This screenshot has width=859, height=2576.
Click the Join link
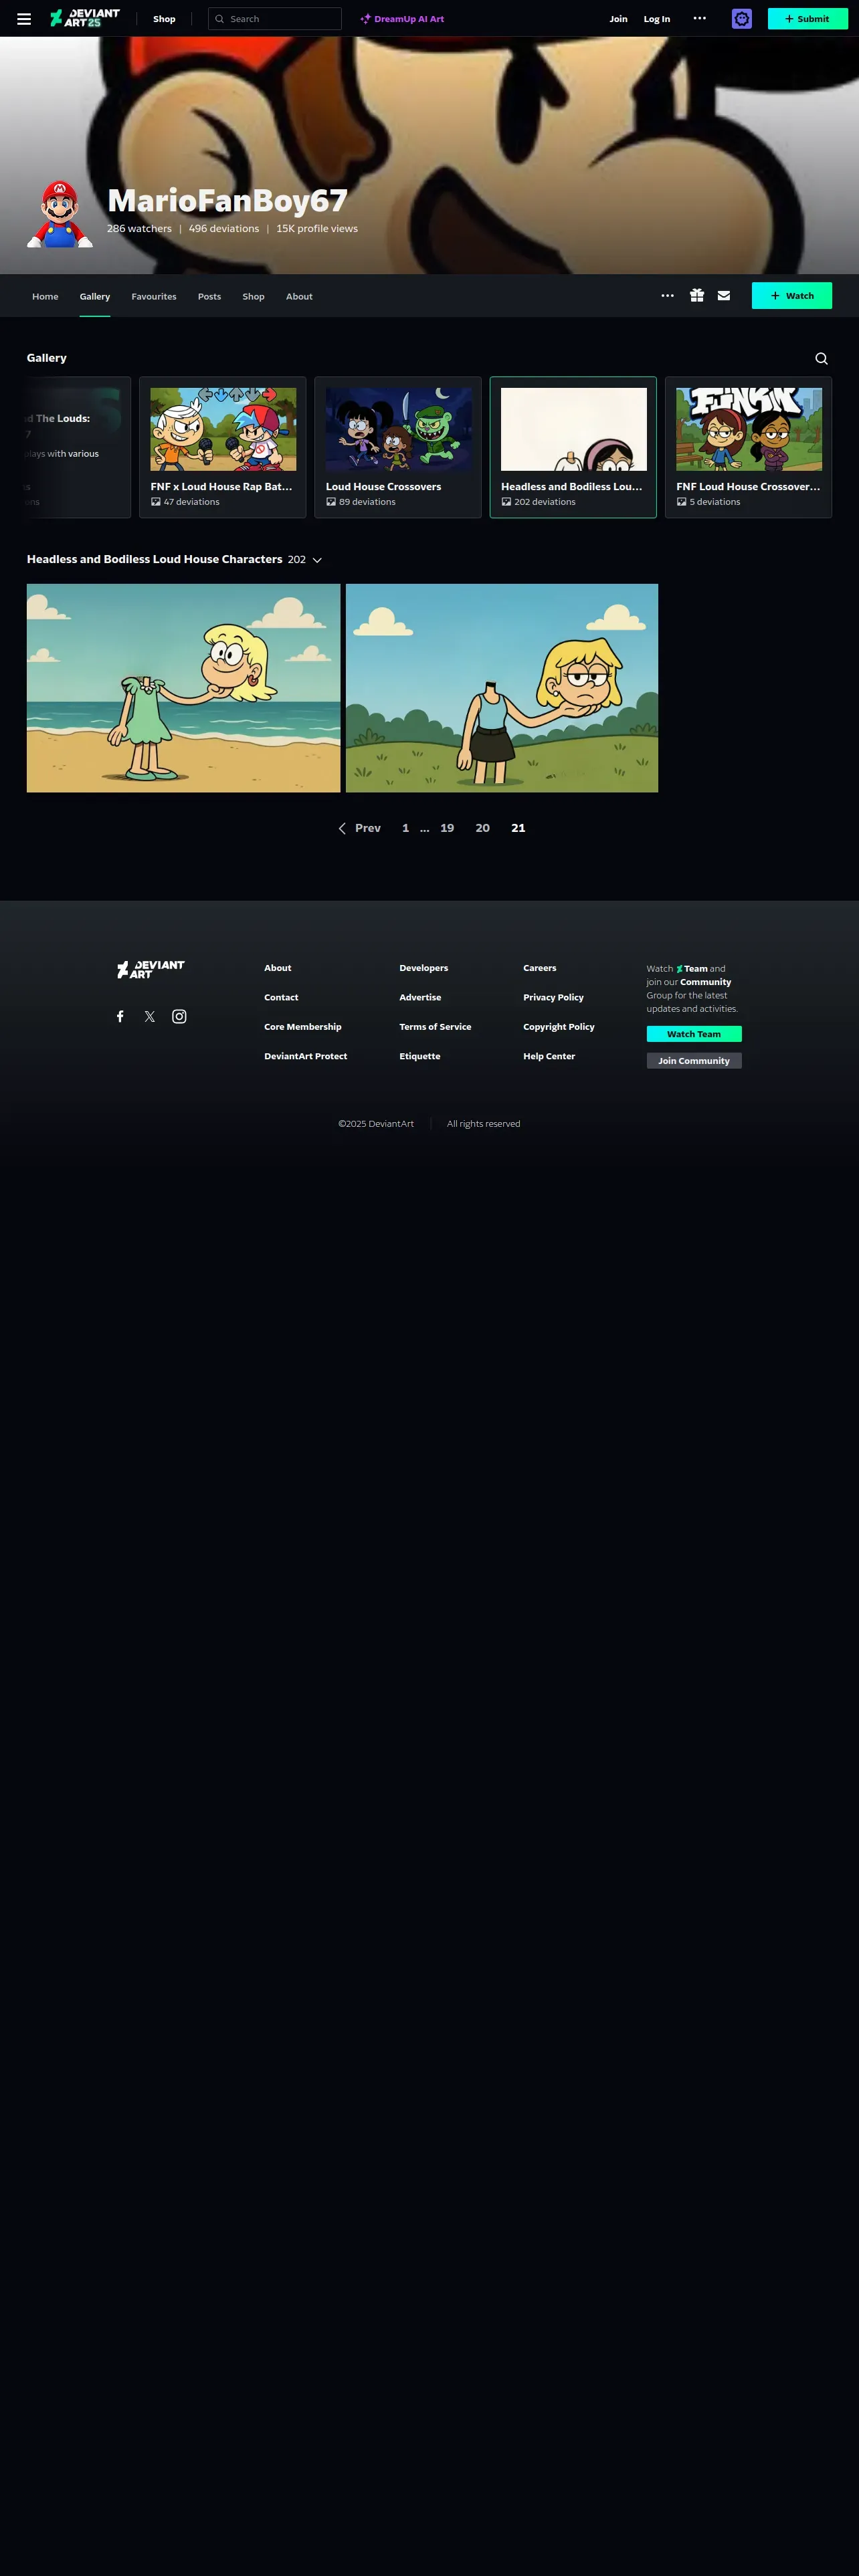pyautogui.click(x=619, y=19)
